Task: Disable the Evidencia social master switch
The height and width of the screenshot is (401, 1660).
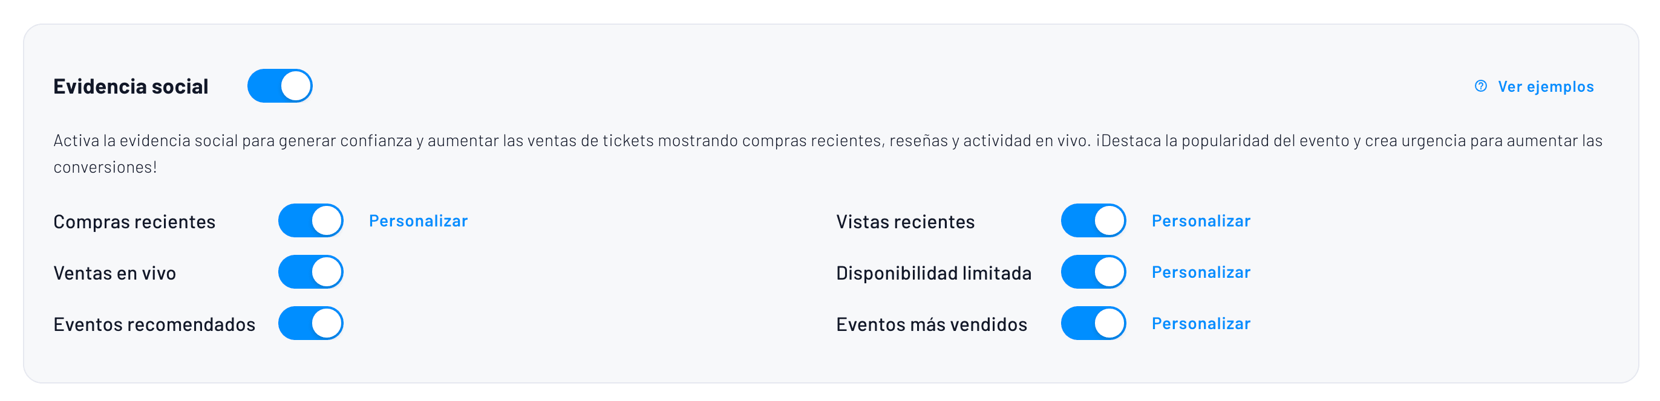Action: click(x=280, y=86)
